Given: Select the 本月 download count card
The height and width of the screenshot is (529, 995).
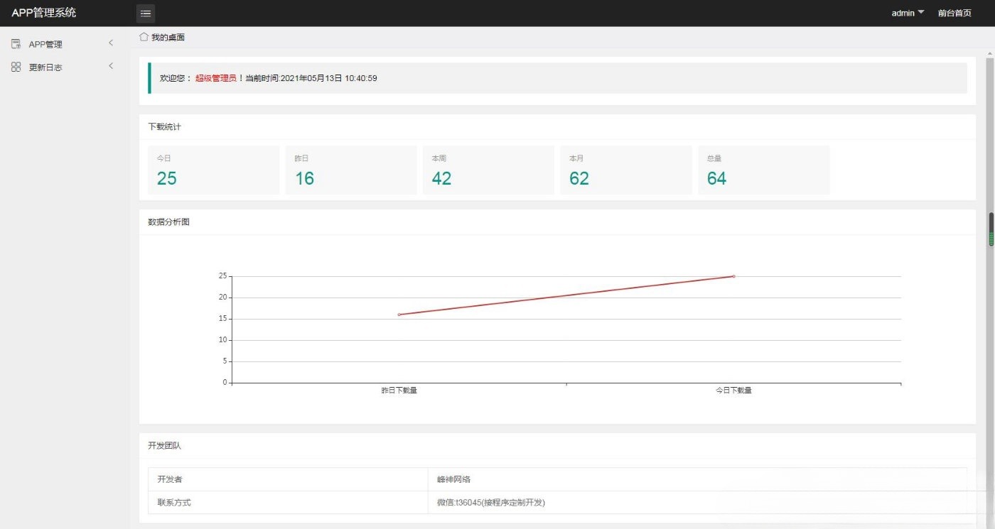Looking at the screenshot, I should [x=625, y=170].
